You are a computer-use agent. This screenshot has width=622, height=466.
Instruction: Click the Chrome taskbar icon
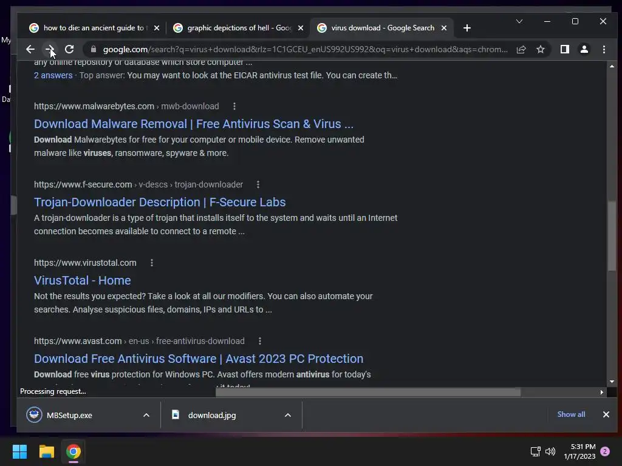[73, 451]
